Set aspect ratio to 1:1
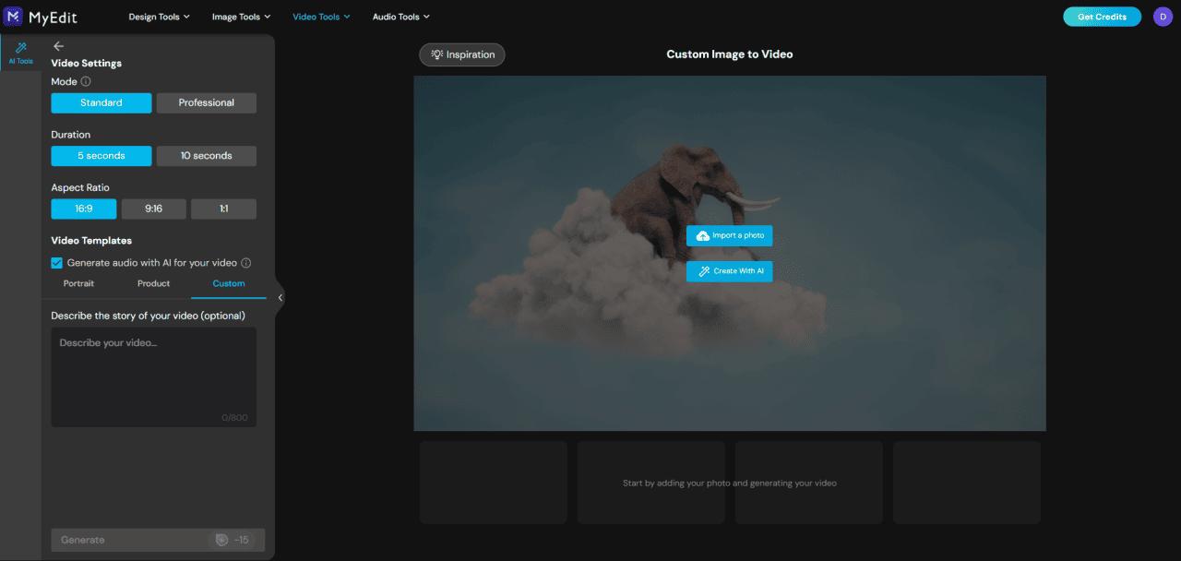The image size is (1181, 561). [x=223, y=209]
